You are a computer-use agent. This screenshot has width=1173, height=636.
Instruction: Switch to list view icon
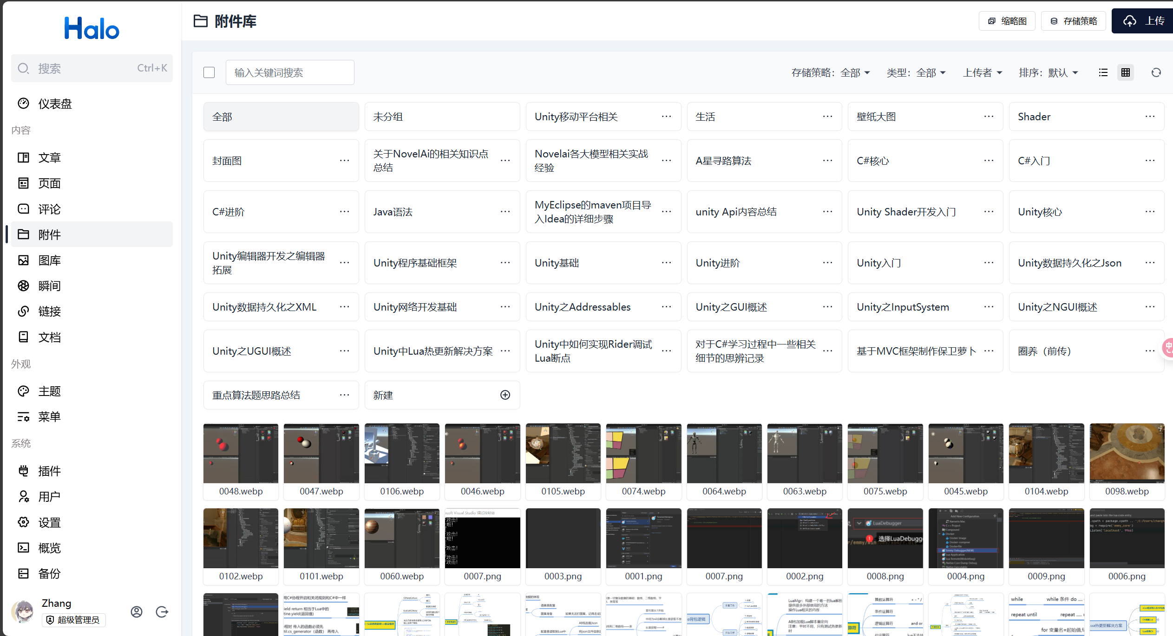[1103, 72]
